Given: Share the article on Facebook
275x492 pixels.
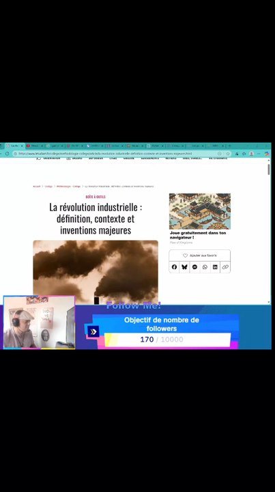Looking at the screenshot, I should tap(174, 267).
